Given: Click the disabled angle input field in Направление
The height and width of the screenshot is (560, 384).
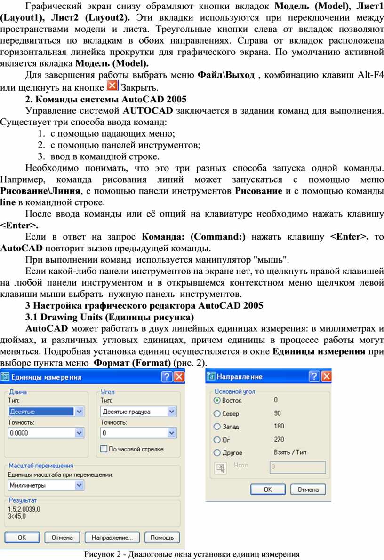Looking at the screenshot, I should [298, 467].
